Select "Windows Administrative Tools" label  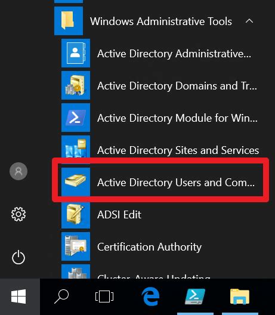tap(161, 21)
